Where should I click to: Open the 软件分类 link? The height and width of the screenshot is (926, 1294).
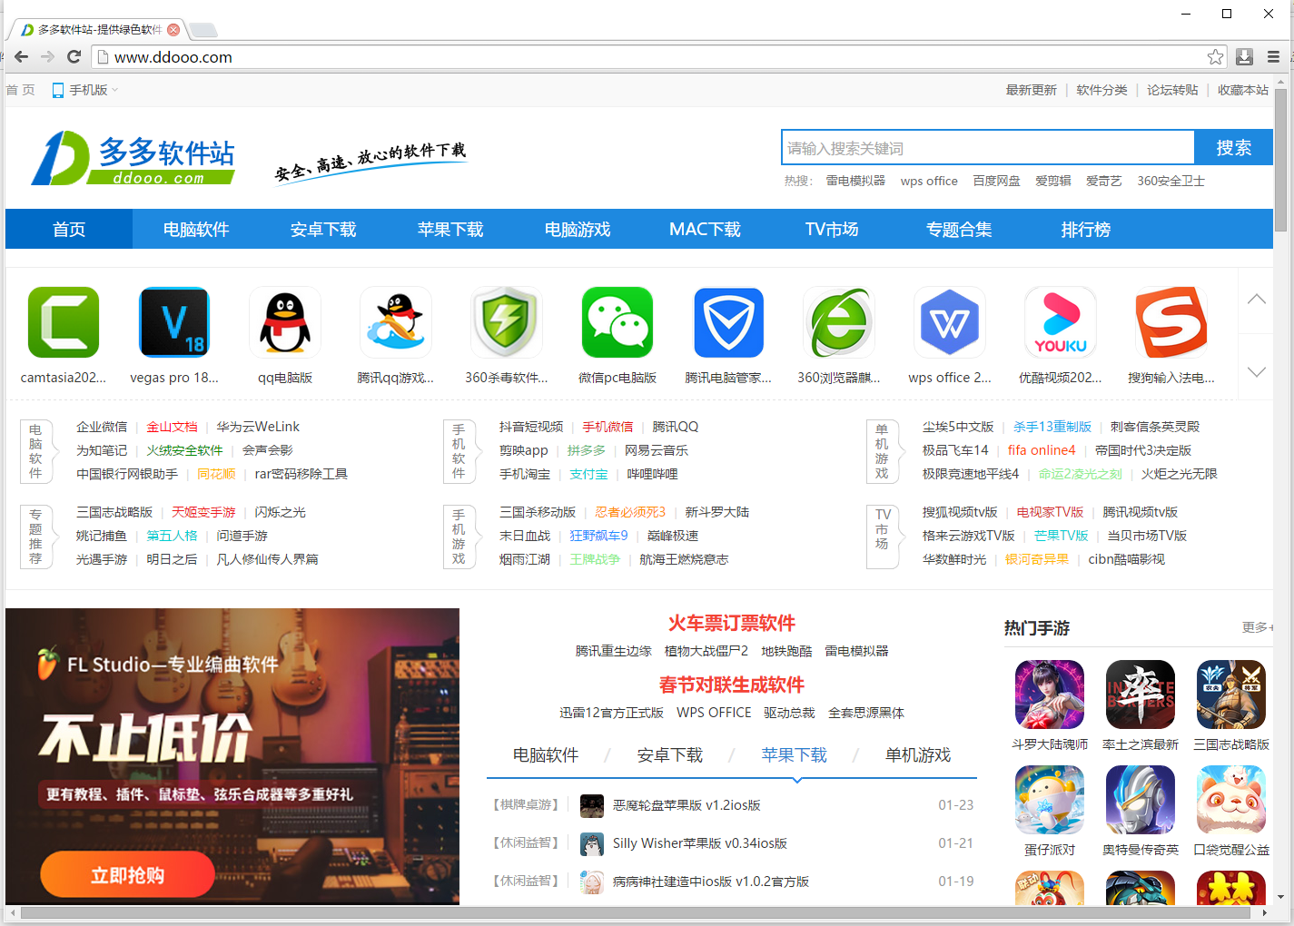click(1101, 90)
